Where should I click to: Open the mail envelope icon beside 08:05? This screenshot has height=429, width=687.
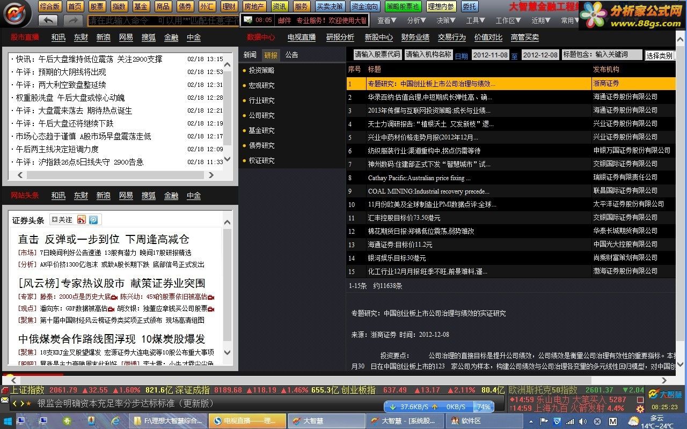(248, 20)
